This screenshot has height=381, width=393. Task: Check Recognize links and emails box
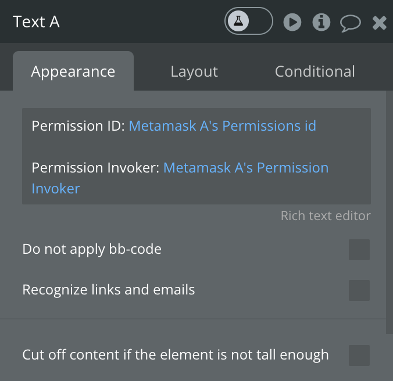pos(359,290)
